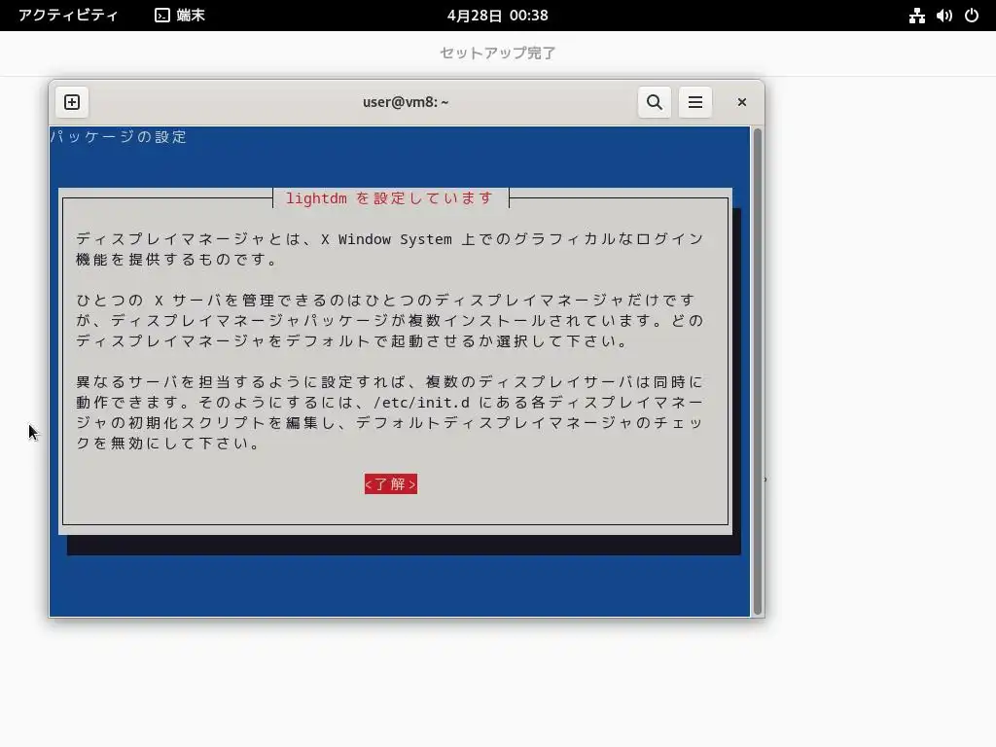The image size is (996, 747).
Task: Open the terminal hamburger menu
Action: [x=694, y=102]
